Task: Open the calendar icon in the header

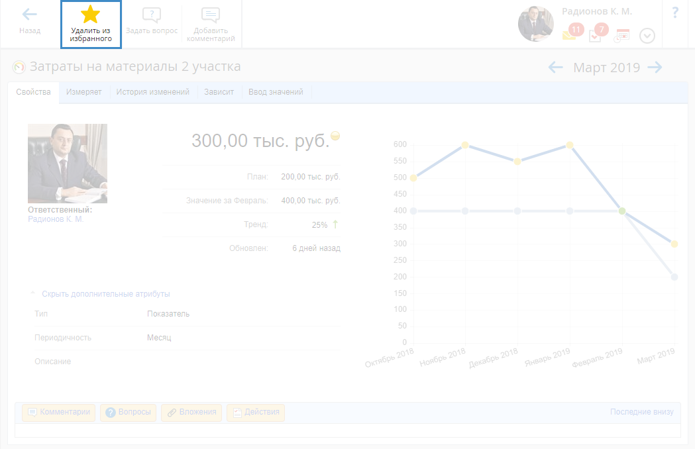Action: coord(622,36)
